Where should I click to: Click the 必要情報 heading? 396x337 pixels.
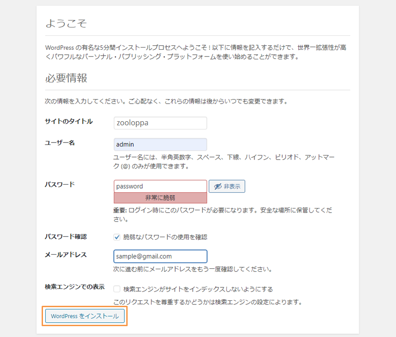pos(66,78)
